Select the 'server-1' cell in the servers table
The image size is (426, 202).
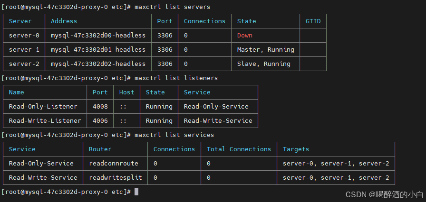click(24, 50)
